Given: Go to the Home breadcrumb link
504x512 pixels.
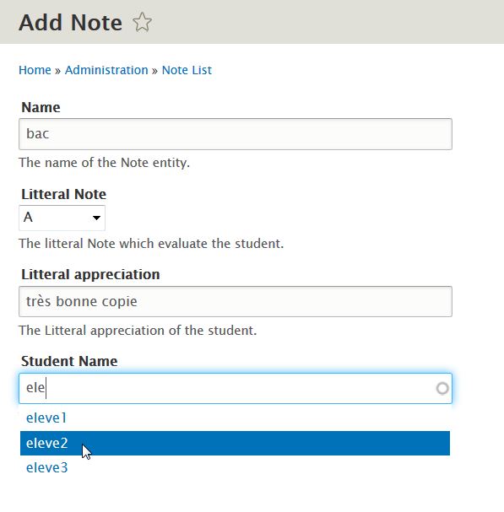Looking at the screenshot, I should [x=35, y=70].
